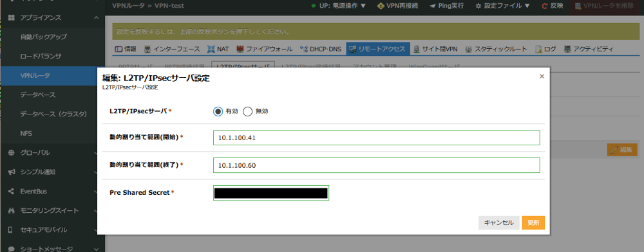This screenshot has width=644, height=252.
Task: Switch to the 情報 tab
Action: click(x=126, y=49)
